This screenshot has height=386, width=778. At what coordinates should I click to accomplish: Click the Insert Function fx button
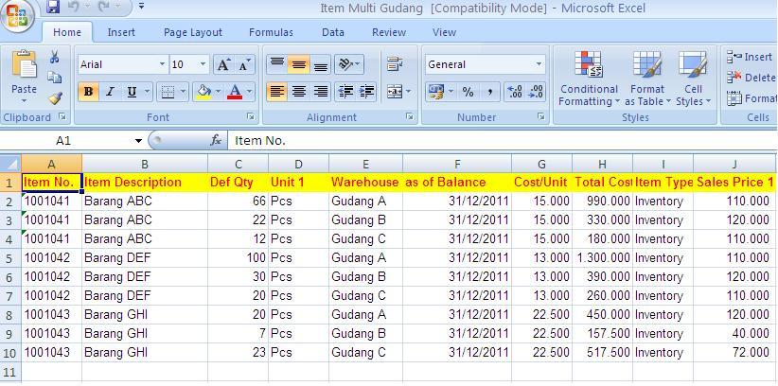click(216, 140)
